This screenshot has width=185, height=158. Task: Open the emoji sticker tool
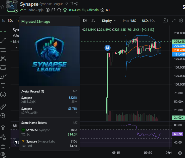[3, 94]
